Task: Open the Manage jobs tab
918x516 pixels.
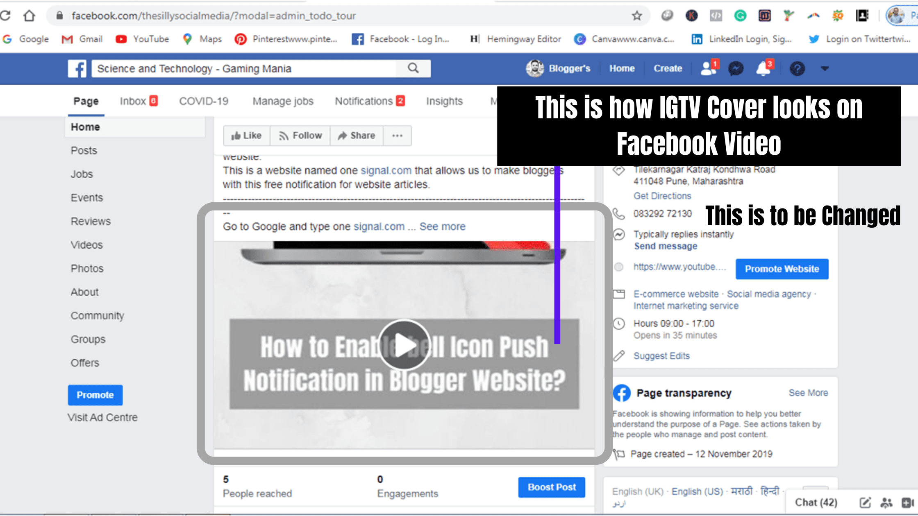Action: 283,101
